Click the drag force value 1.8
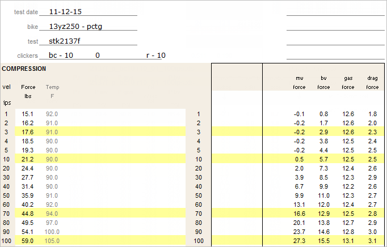The image size is (387, 247). click(372, 114)
